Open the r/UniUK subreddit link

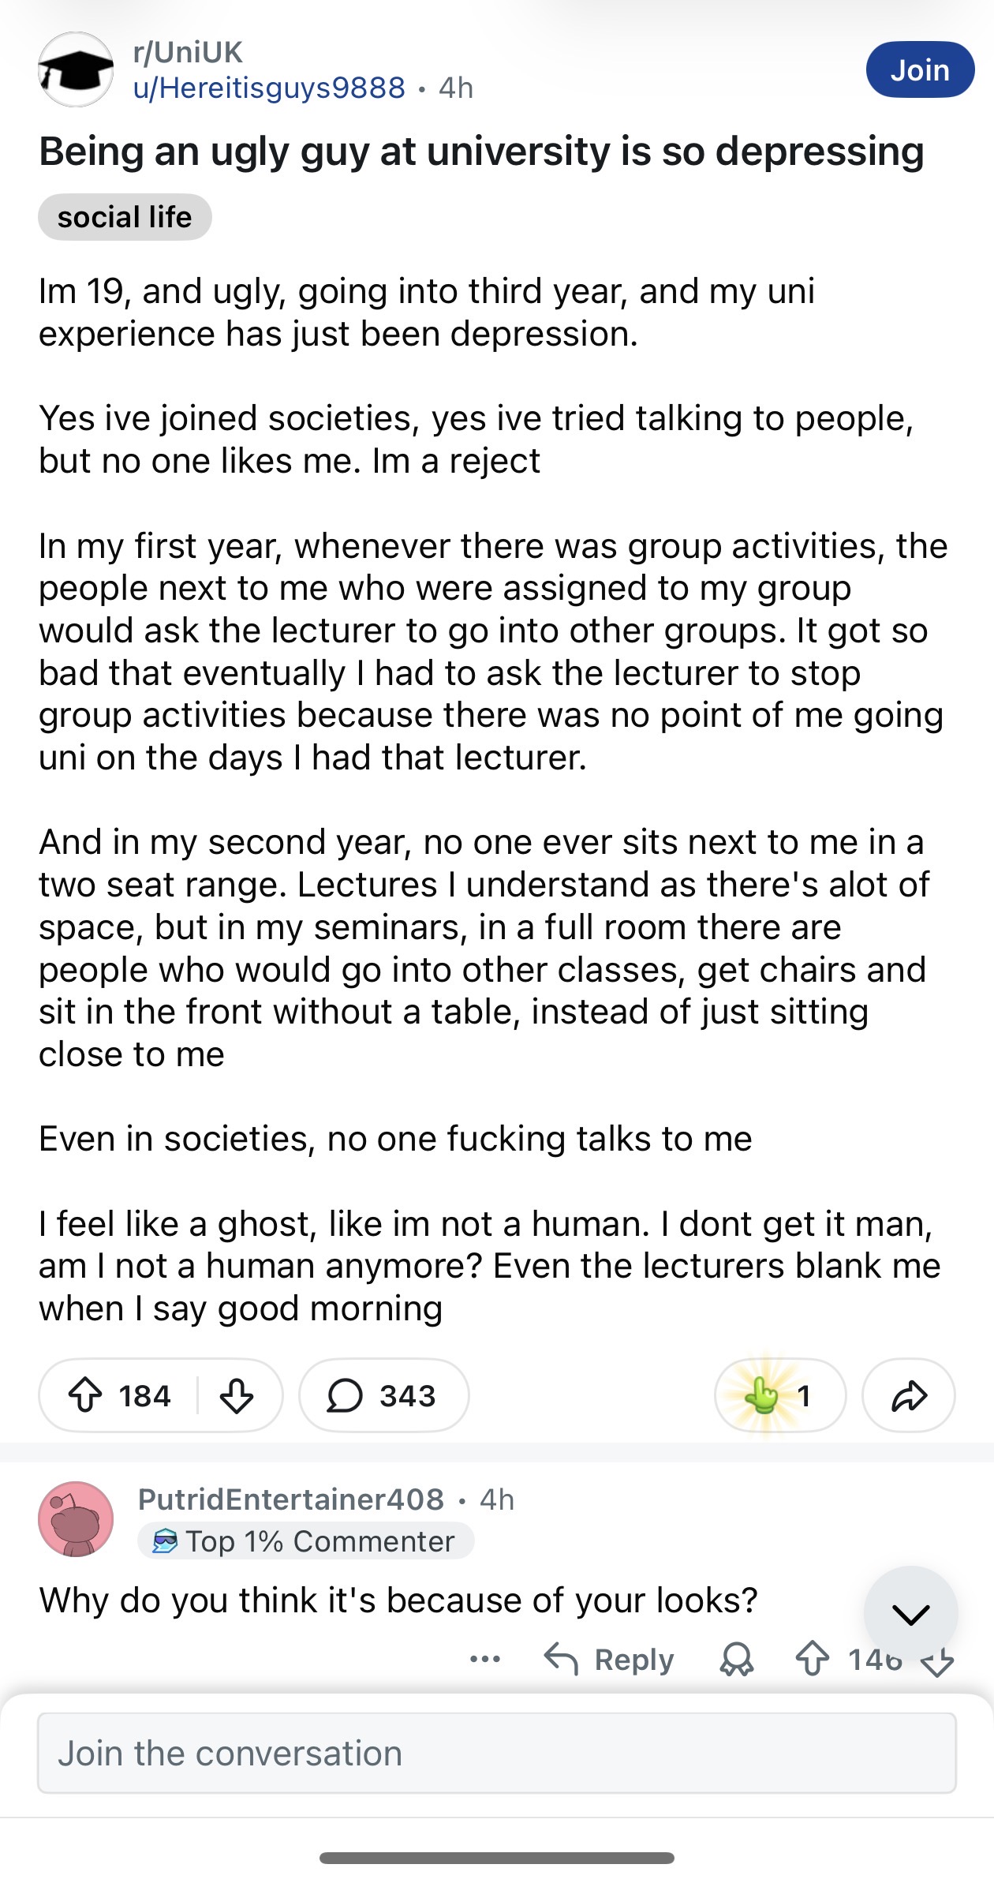pos(189,52)
